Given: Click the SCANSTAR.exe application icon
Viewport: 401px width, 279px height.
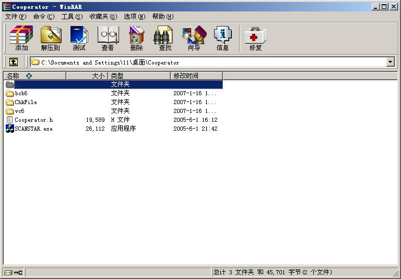Looking at the screenshot, I should click(10, 129).
